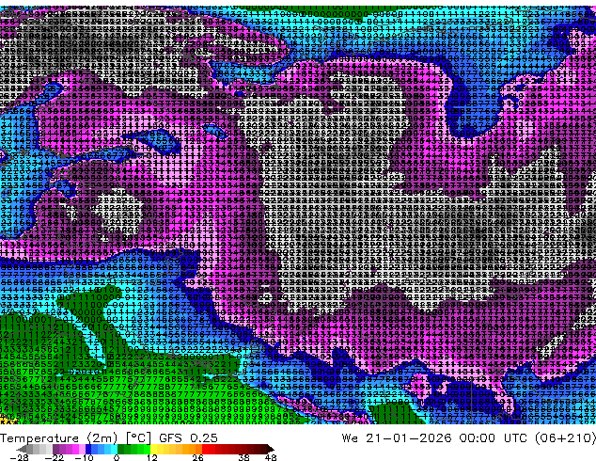Click the yellow swatch above the 12 label

153,449
